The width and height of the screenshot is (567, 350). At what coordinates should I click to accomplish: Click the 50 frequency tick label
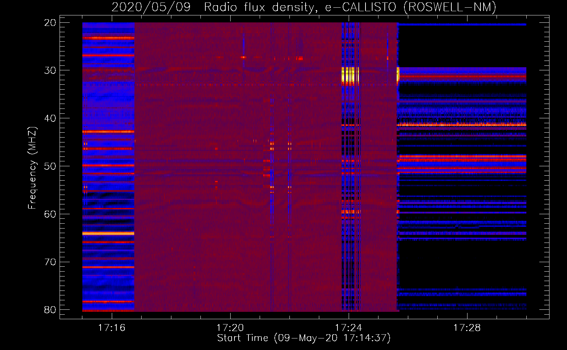[x=50, y=166]
